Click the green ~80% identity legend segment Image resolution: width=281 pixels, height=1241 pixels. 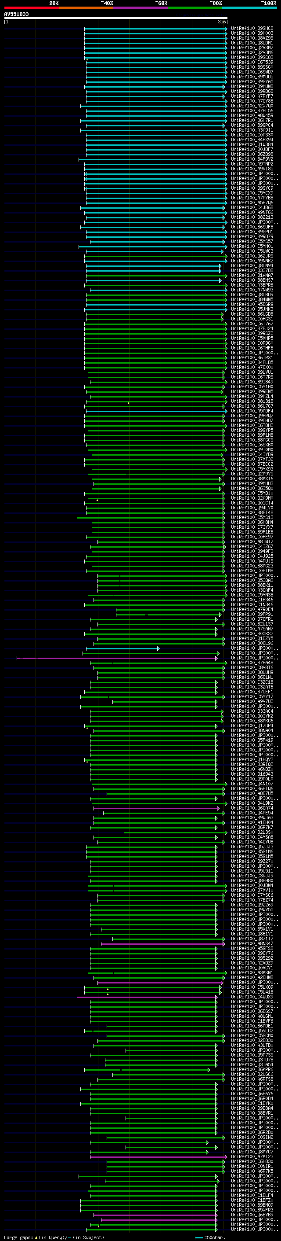pos(195,8)
